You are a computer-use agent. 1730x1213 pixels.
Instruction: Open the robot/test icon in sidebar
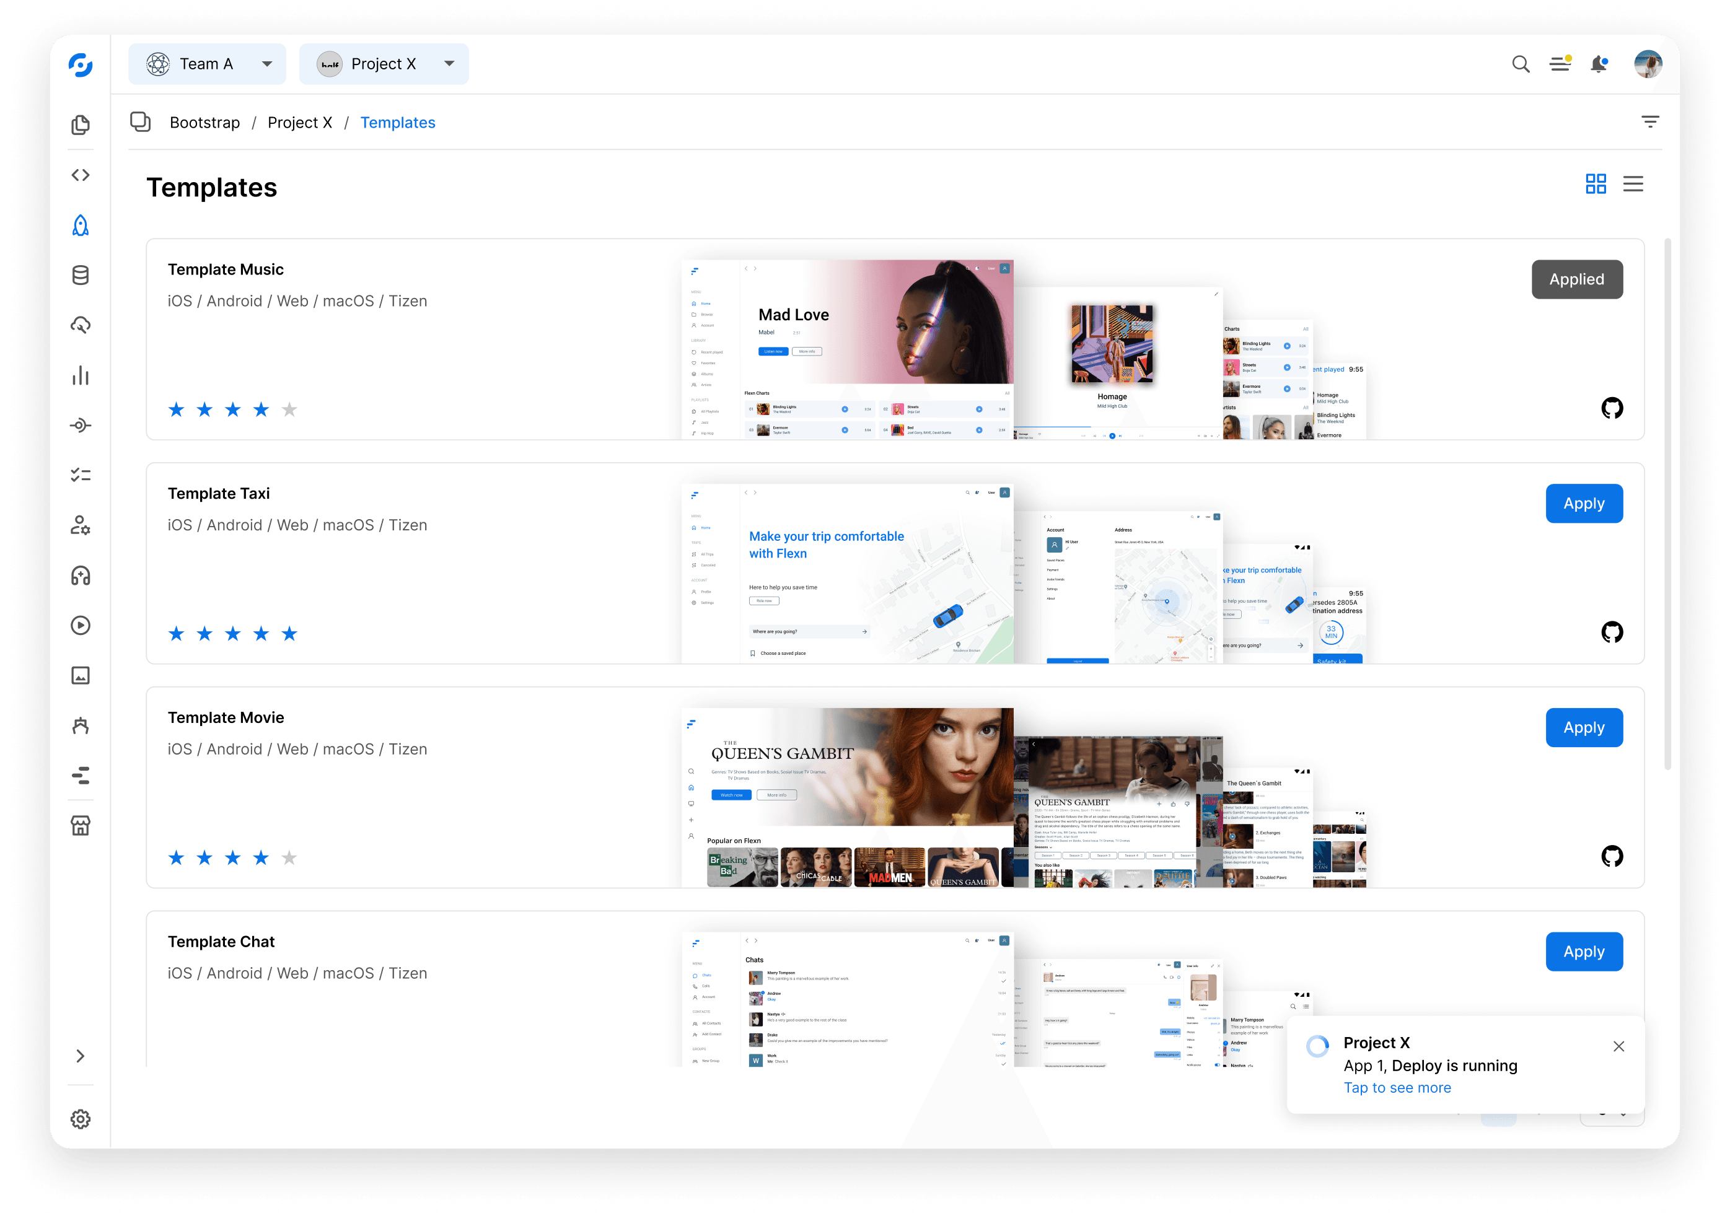(x=81, y=725)
